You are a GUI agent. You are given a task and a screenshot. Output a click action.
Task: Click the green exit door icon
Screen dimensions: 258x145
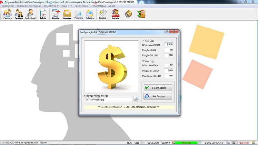click(141, 14)
